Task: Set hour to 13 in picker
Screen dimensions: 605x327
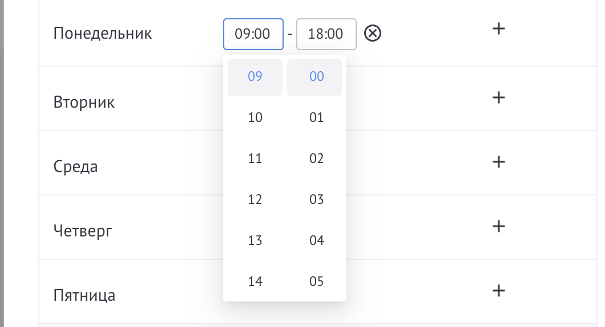Action: coord(255,241)
